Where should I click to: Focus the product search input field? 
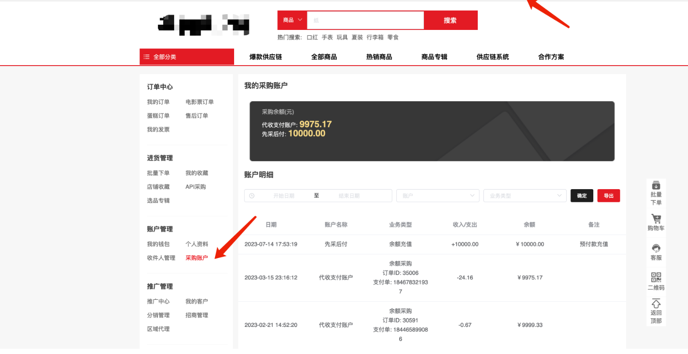[365, 20]
